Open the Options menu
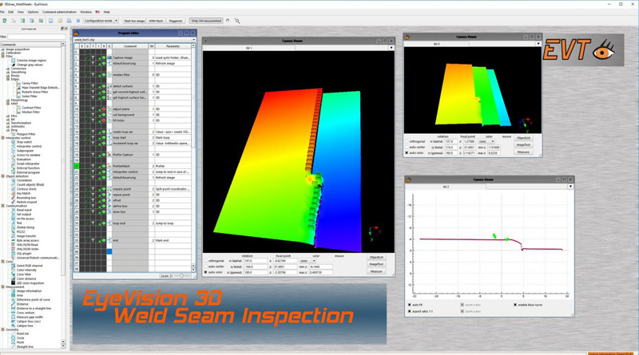 click(33, 12)
